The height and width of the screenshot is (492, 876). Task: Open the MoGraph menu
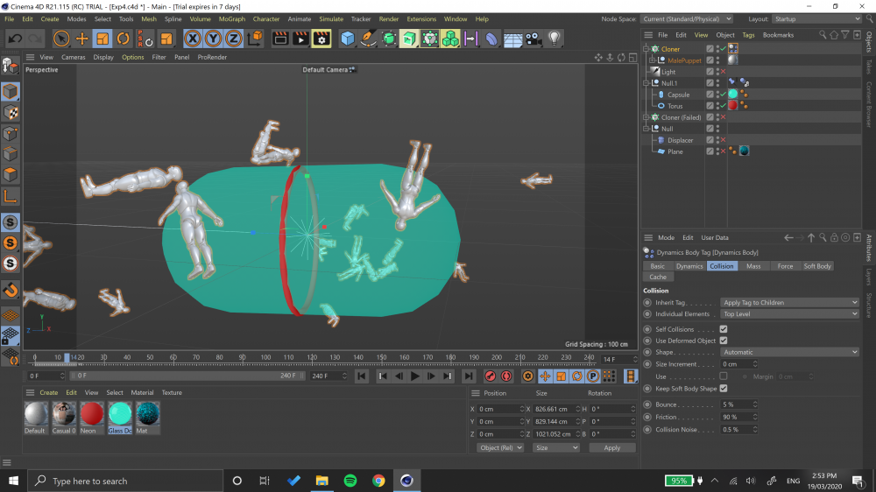point(232,19)
